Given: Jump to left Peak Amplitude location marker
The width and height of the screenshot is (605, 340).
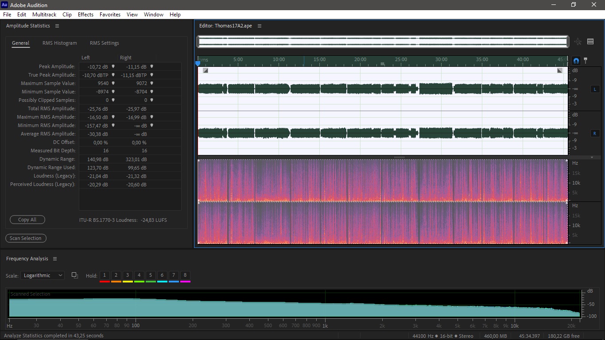Looking at the screenshot, I should click(x=113, y=66).
